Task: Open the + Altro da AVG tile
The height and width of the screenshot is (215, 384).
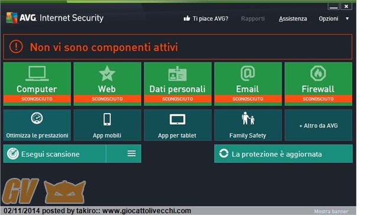Action: point(318,125)
